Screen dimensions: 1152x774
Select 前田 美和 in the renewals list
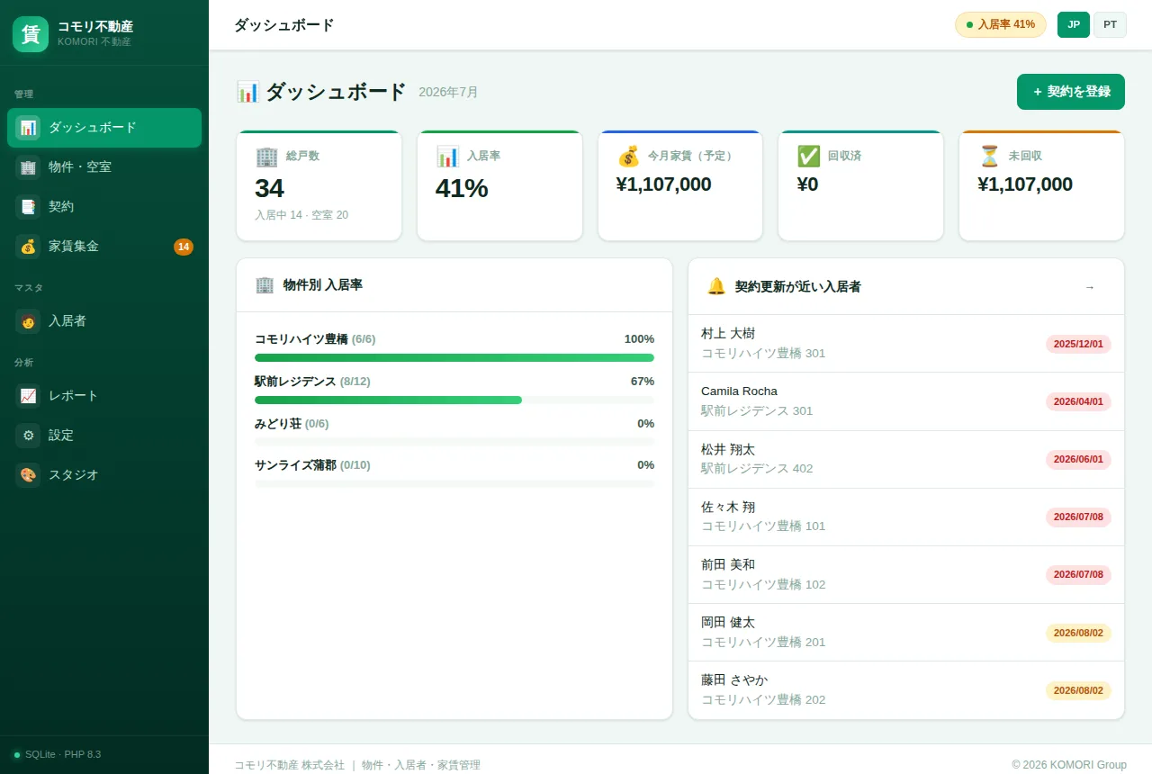[906, 575]
